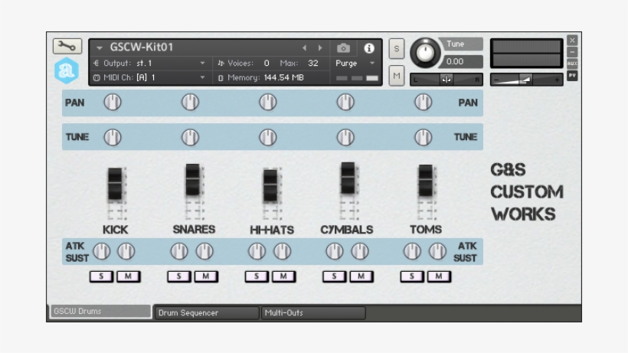Click the Toms PAN knob
The height and width of the screenshot is (353, 628).
[424, 103]
